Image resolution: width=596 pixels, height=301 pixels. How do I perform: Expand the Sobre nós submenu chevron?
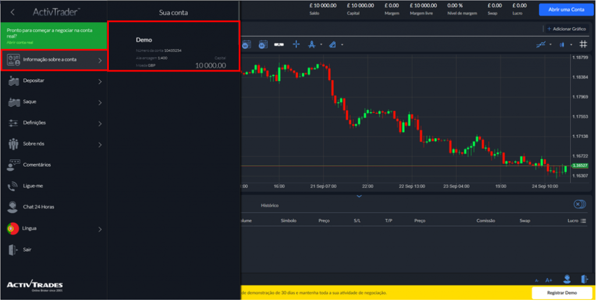point(100,145)
